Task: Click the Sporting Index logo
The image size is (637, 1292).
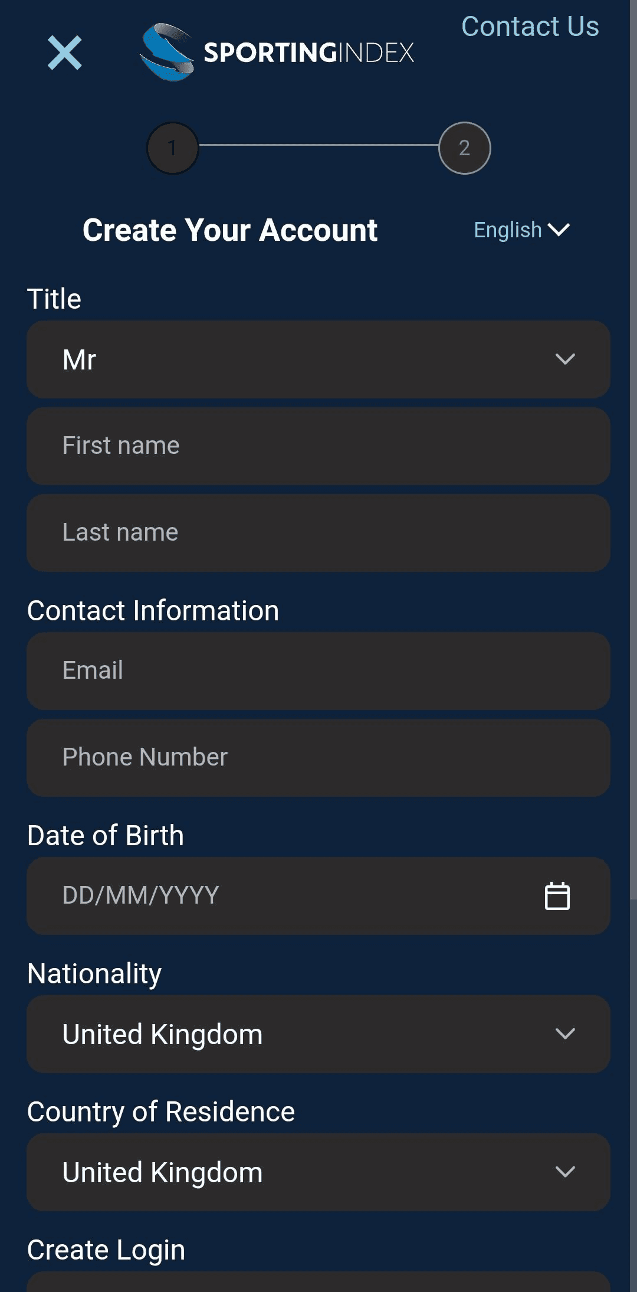Action: coord(277,53)
